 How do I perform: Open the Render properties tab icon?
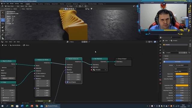pos(160,45)
